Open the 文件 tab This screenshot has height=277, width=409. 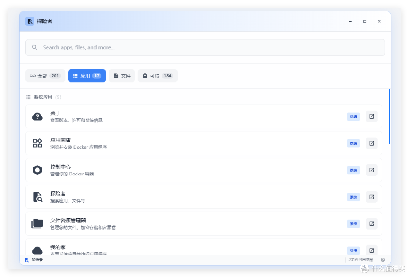pos(122,76)
